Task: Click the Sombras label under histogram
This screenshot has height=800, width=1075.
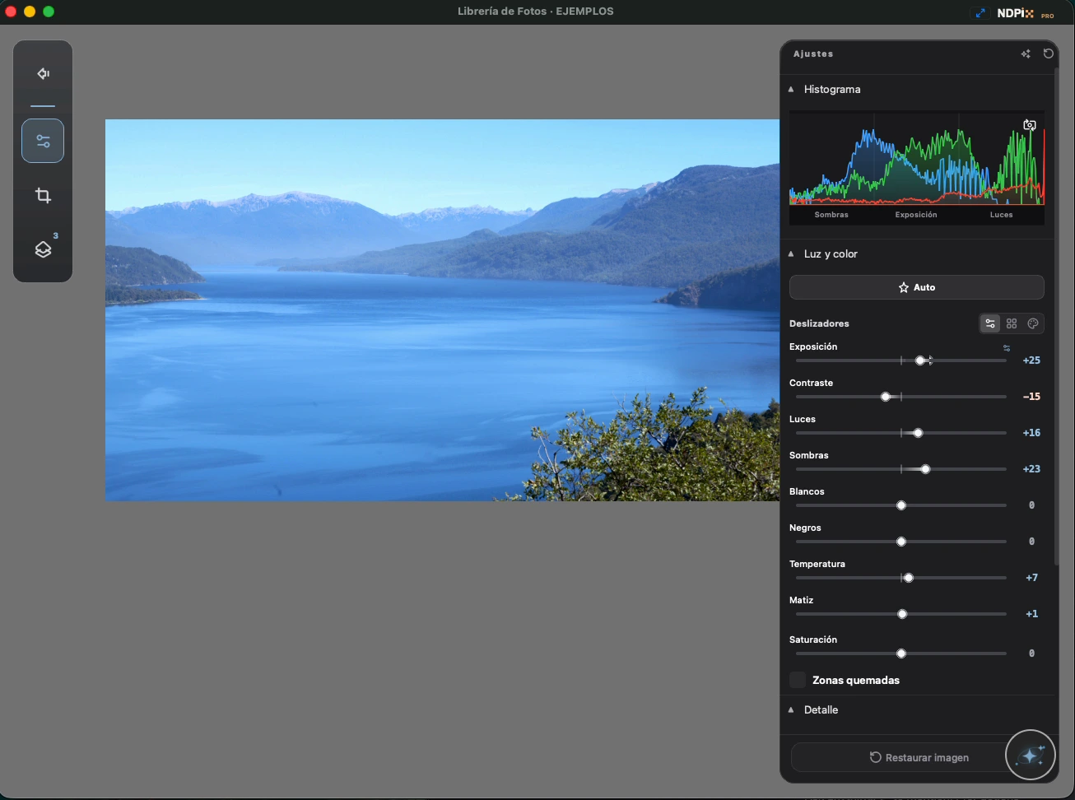Action: (x=831, y=215)
